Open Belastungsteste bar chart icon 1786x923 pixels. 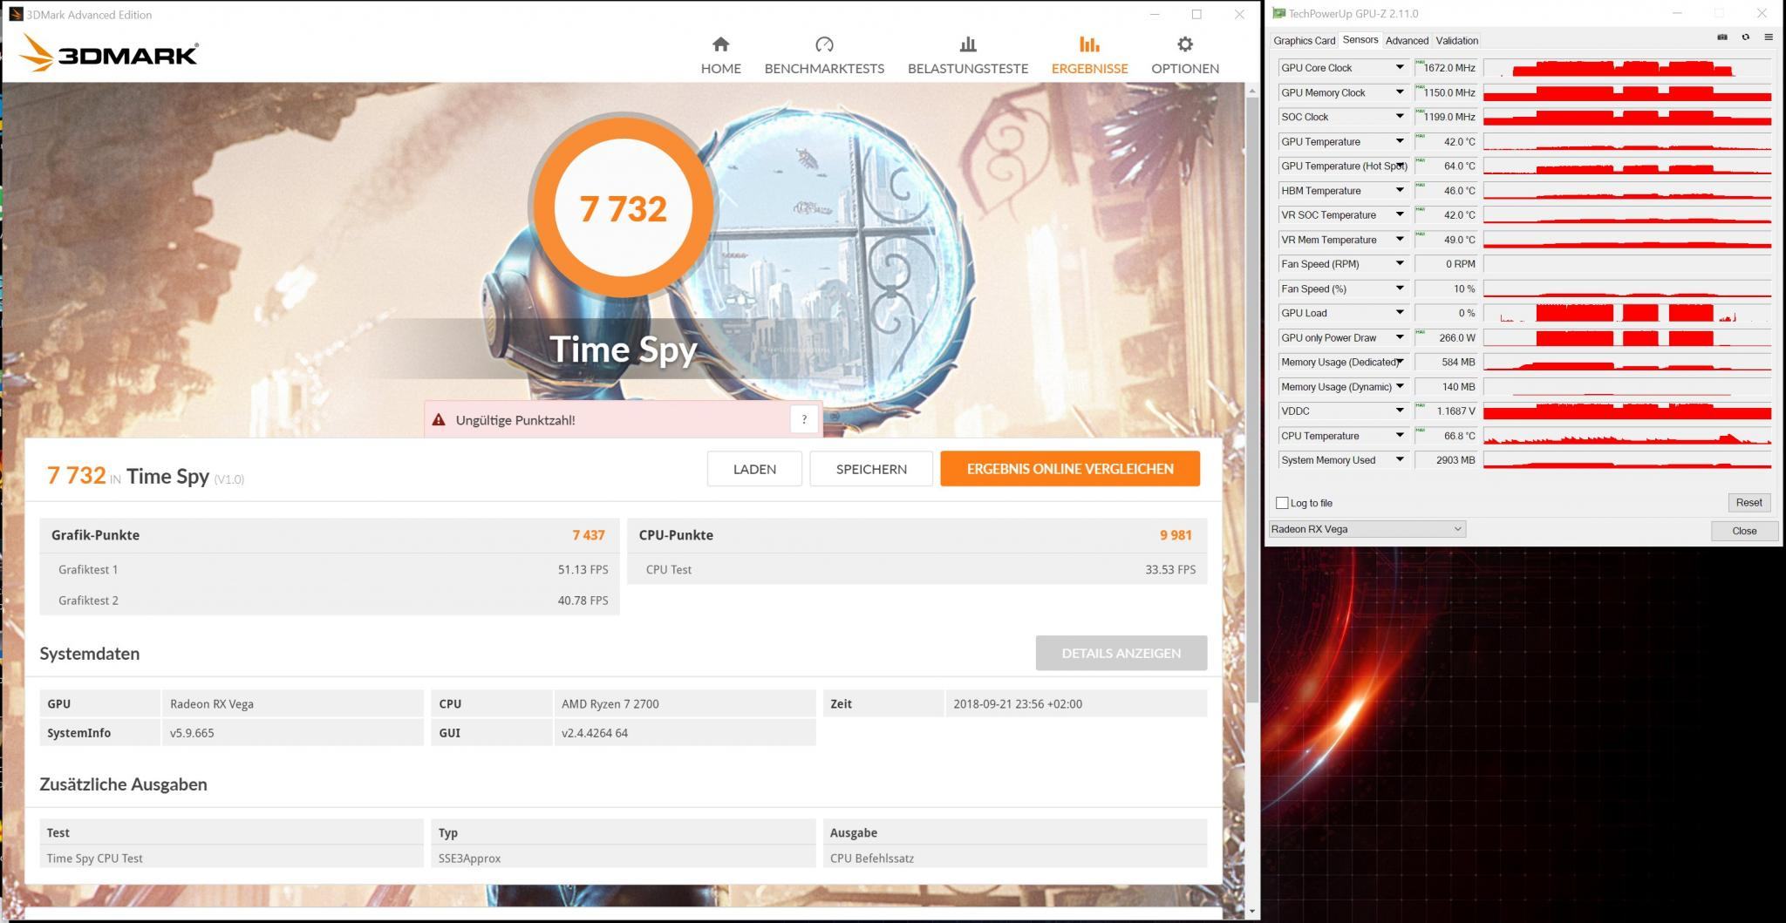(x=967, y=44)
